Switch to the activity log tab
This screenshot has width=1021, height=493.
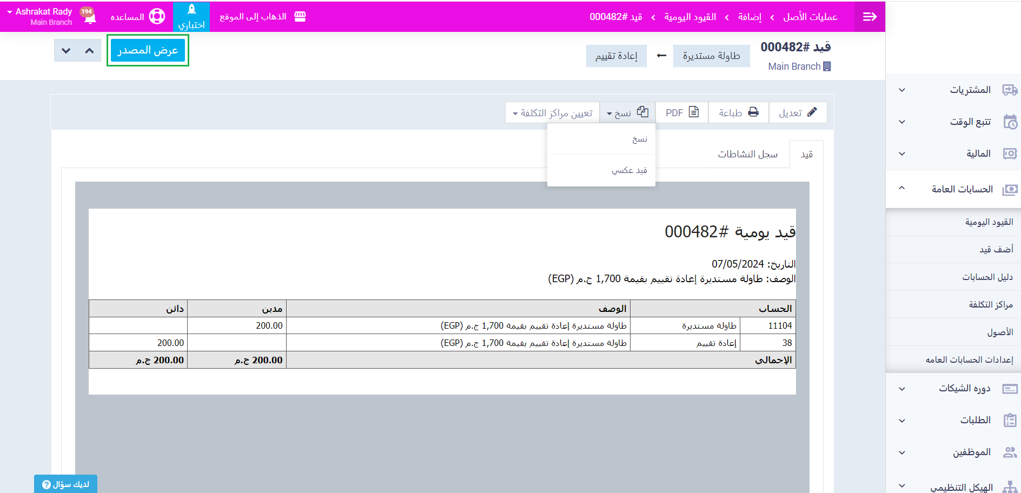(747, 155)
